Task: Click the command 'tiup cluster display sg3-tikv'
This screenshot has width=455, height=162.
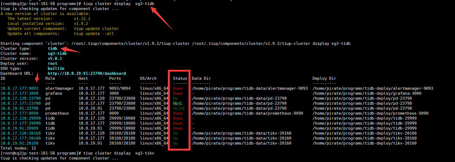Action: [x=119, y=153]
